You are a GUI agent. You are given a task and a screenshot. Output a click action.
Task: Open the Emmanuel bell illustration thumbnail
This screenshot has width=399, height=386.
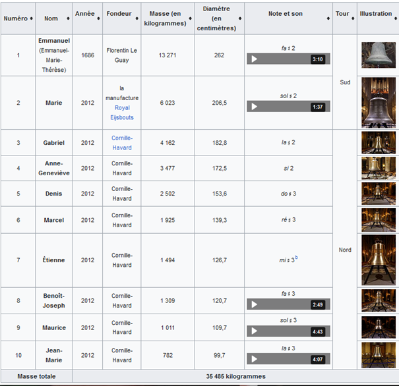tap(379, 55)
